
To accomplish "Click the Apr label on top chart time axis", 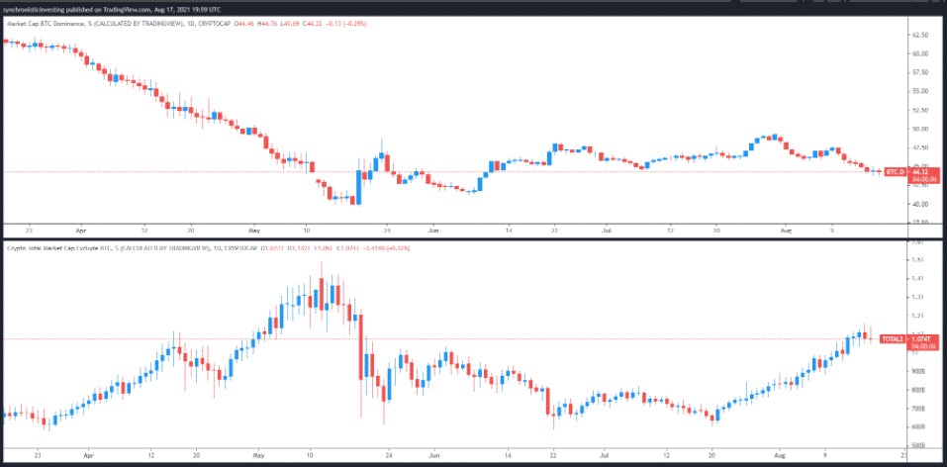I will [x=89, y=227].
